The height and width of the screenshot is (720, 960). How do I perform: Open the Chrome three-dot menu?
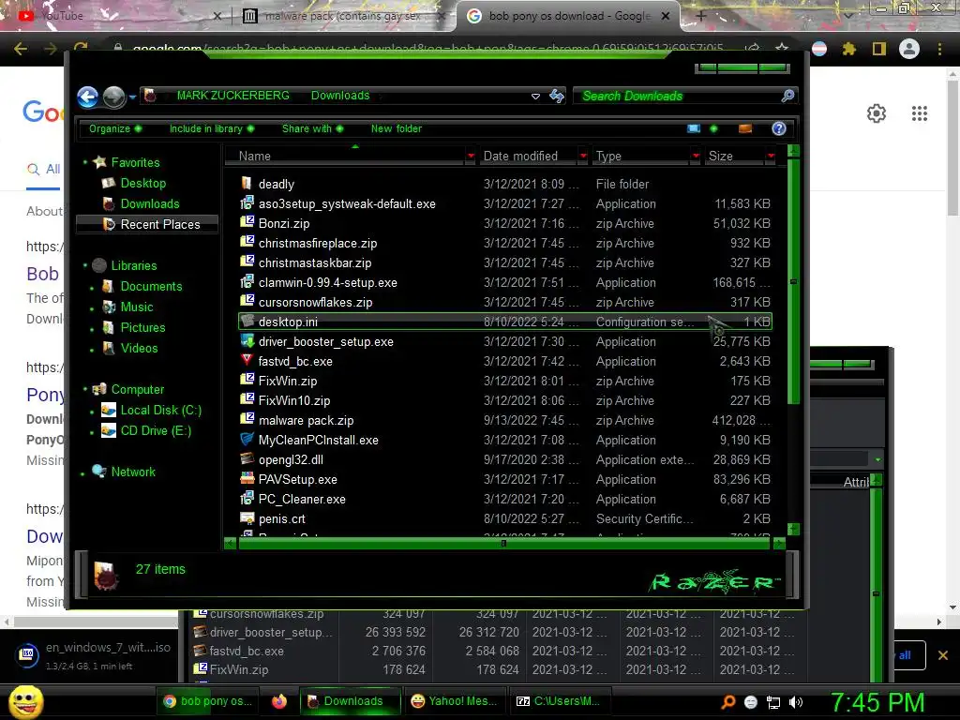click(x=939, y=49)
